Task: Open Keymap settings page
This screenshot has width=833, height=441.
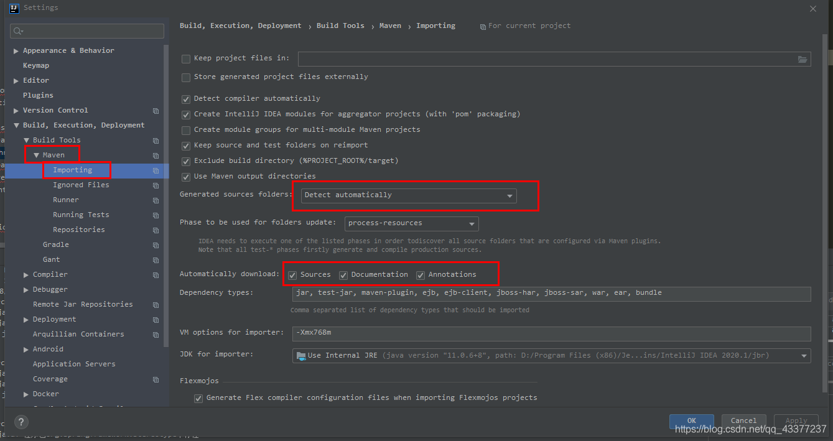Action: click(x=36, y=66)
